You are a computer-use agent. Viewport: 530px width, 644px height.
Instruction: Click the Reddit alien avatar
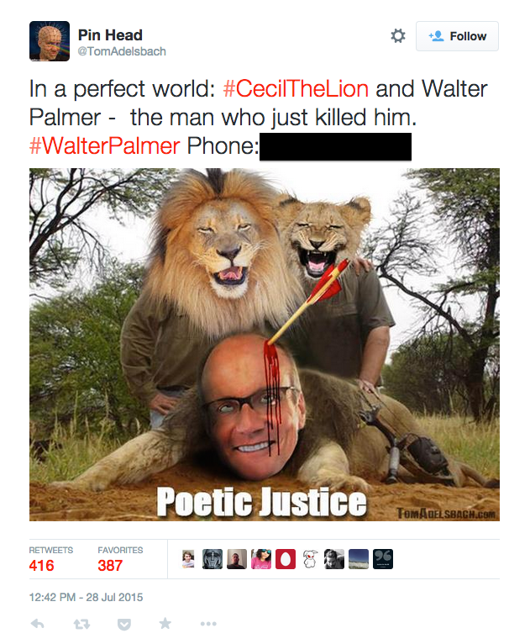[310, 559]
